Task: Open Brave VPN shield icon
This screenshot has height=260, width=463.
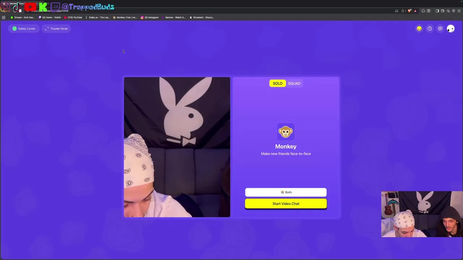Action: tap(454, 11)
